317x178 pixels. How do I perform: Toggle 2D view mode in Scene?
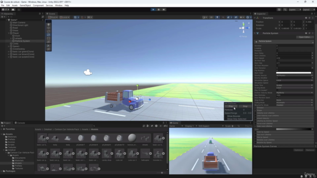(211, 17)
